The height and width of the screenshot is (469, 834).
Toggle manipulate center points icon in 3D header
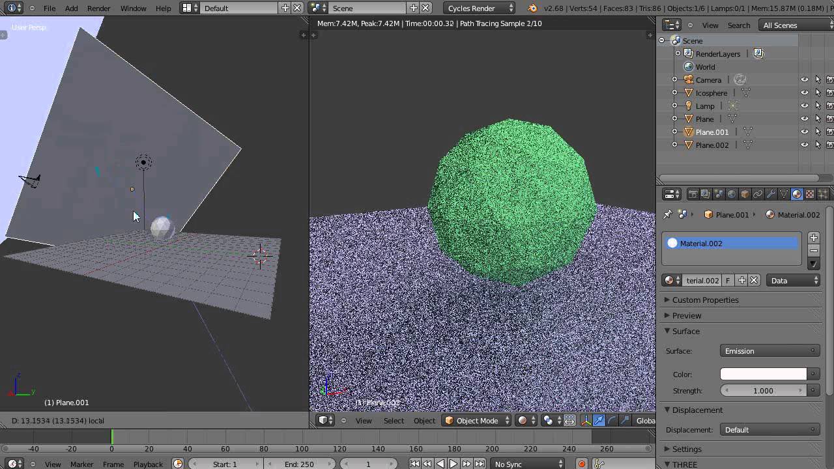tap(569, 421)
